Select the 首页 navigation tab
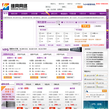 click(5, 14)
